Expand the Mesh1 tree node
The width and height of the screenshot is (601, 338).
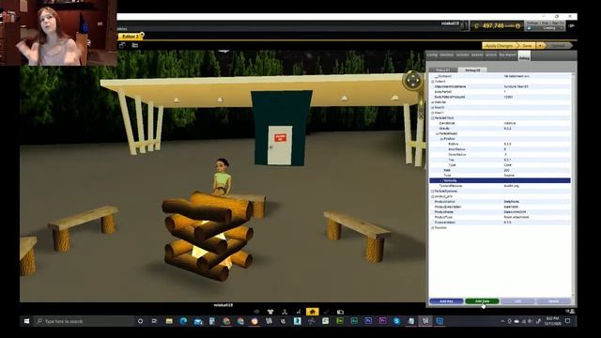coord(432,113)
